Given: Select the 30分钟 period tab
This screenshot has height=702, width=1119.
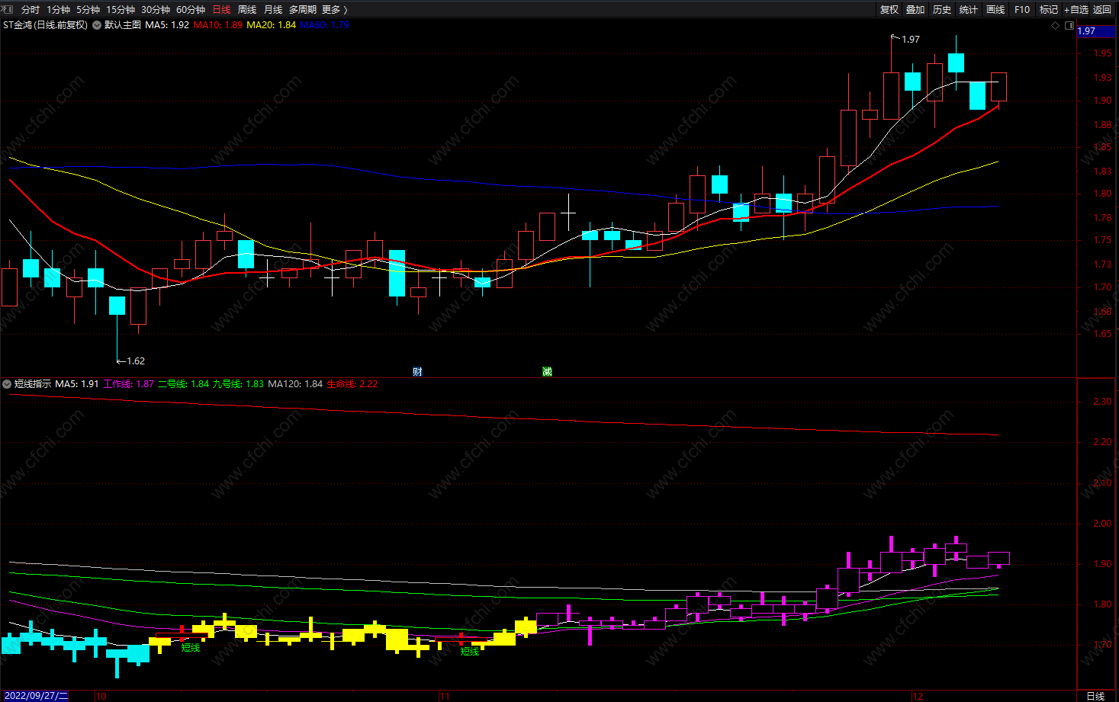Looking at the screenshot, I should (156, 10).
